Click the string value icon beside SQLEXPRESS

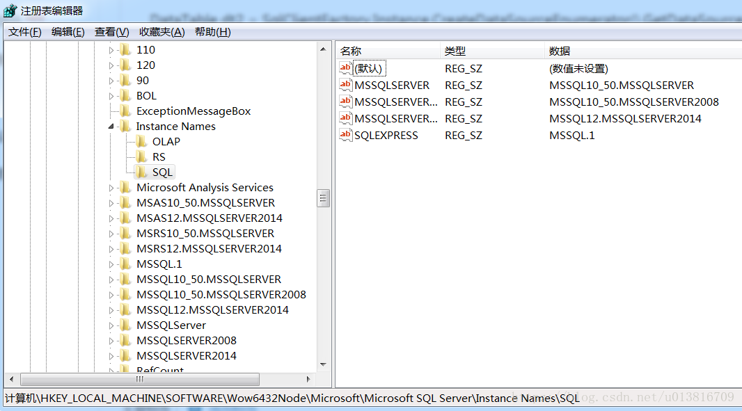(x=346, y=135)
